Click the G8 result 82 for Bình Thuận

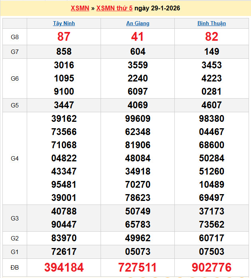211,37
